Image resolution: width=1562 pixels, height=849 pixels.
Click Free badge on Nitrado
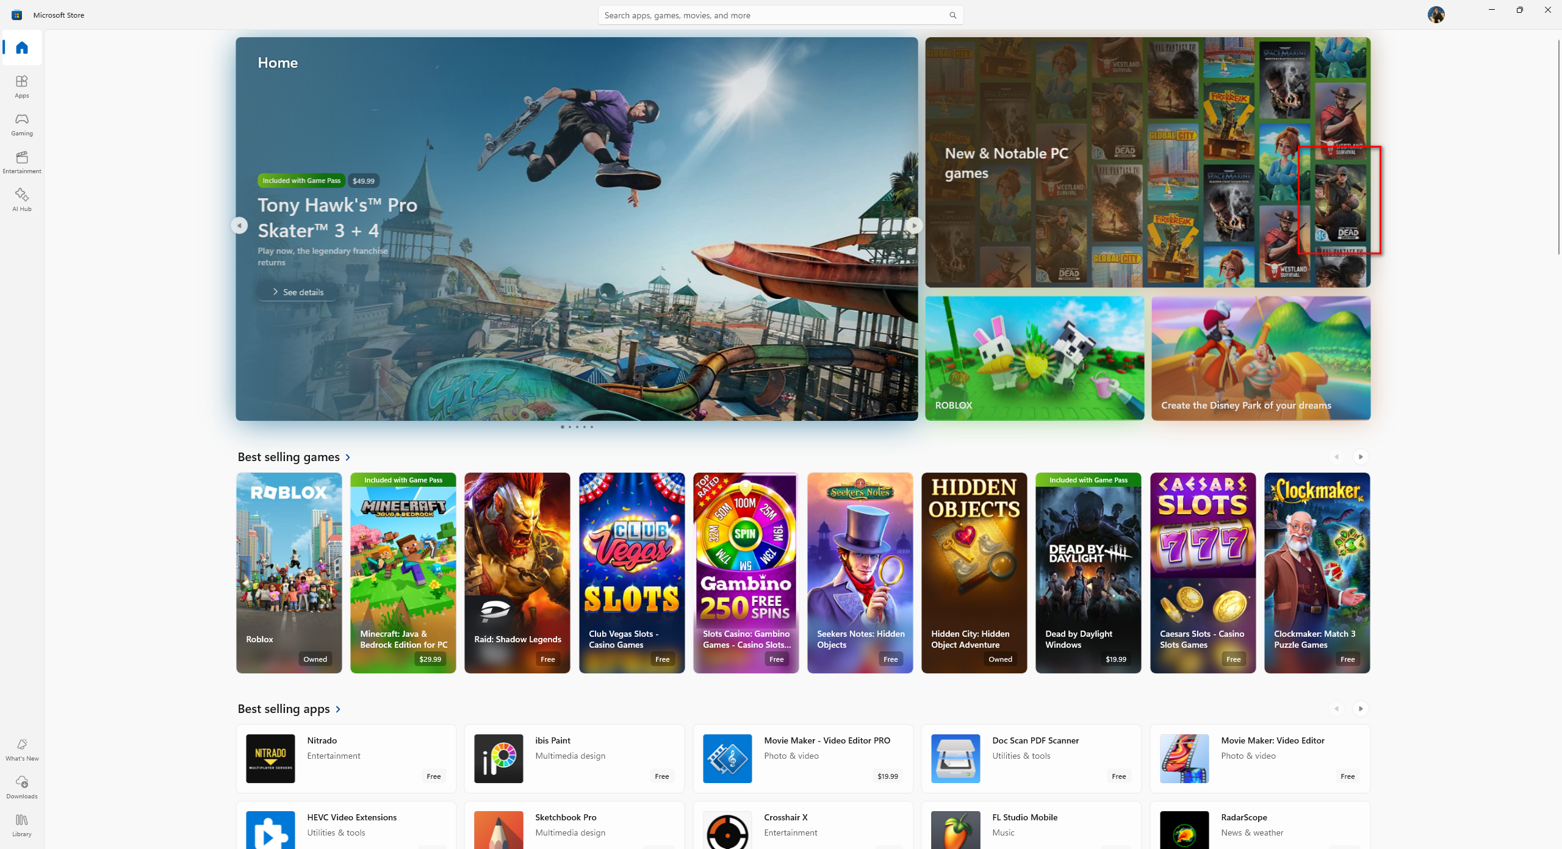(434, 776)
